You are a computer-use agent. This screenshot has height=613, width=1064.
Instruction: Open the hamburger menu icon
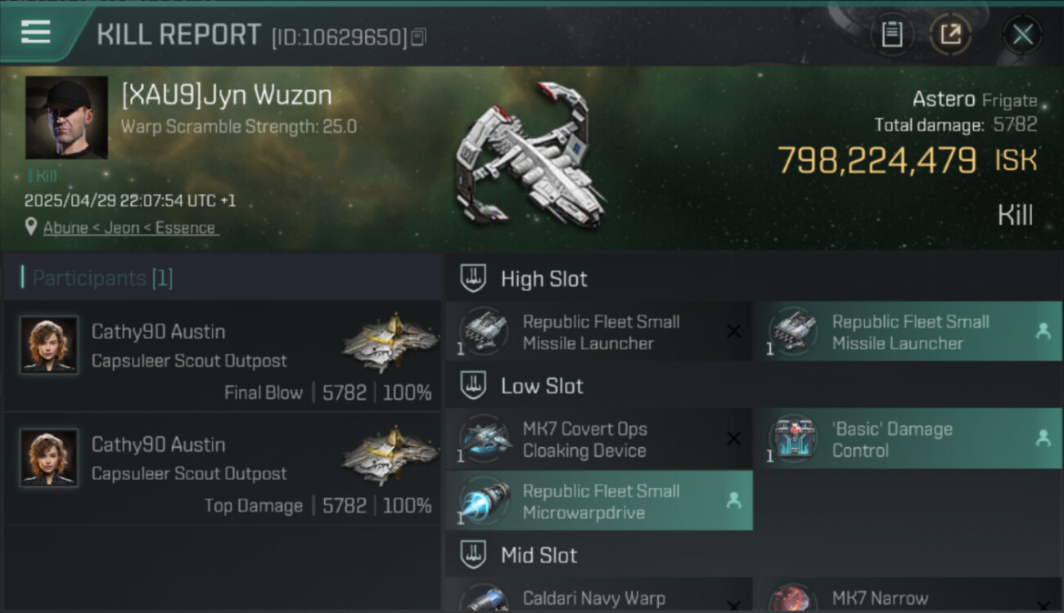click(x=35, y=33)
